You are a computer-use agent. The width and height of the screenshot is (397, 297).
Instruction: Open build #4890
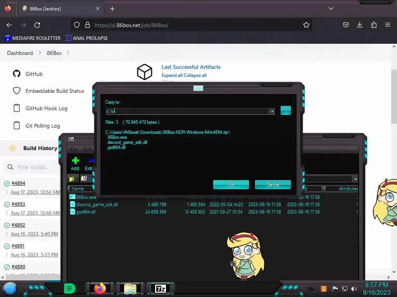[18, 267]
